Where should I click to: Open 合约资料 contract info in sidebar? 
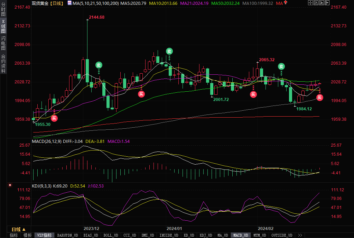click(3, 64)
